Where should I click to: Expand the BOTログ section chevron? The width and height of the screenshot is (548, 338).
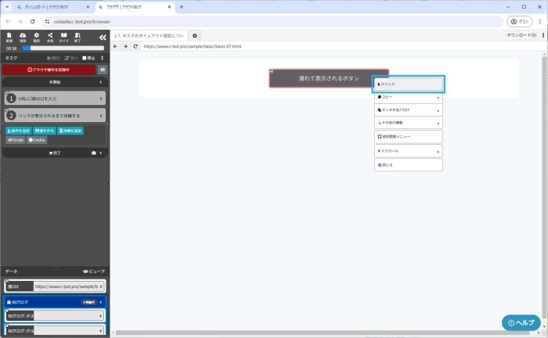click(x=102, y=301)
